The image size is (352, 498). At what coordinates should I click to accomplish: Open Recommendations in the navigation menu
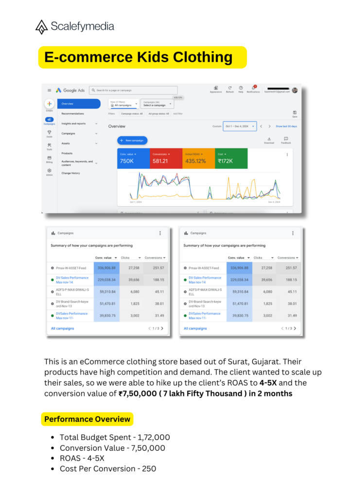pyautogui.click(x=73, y=113)
